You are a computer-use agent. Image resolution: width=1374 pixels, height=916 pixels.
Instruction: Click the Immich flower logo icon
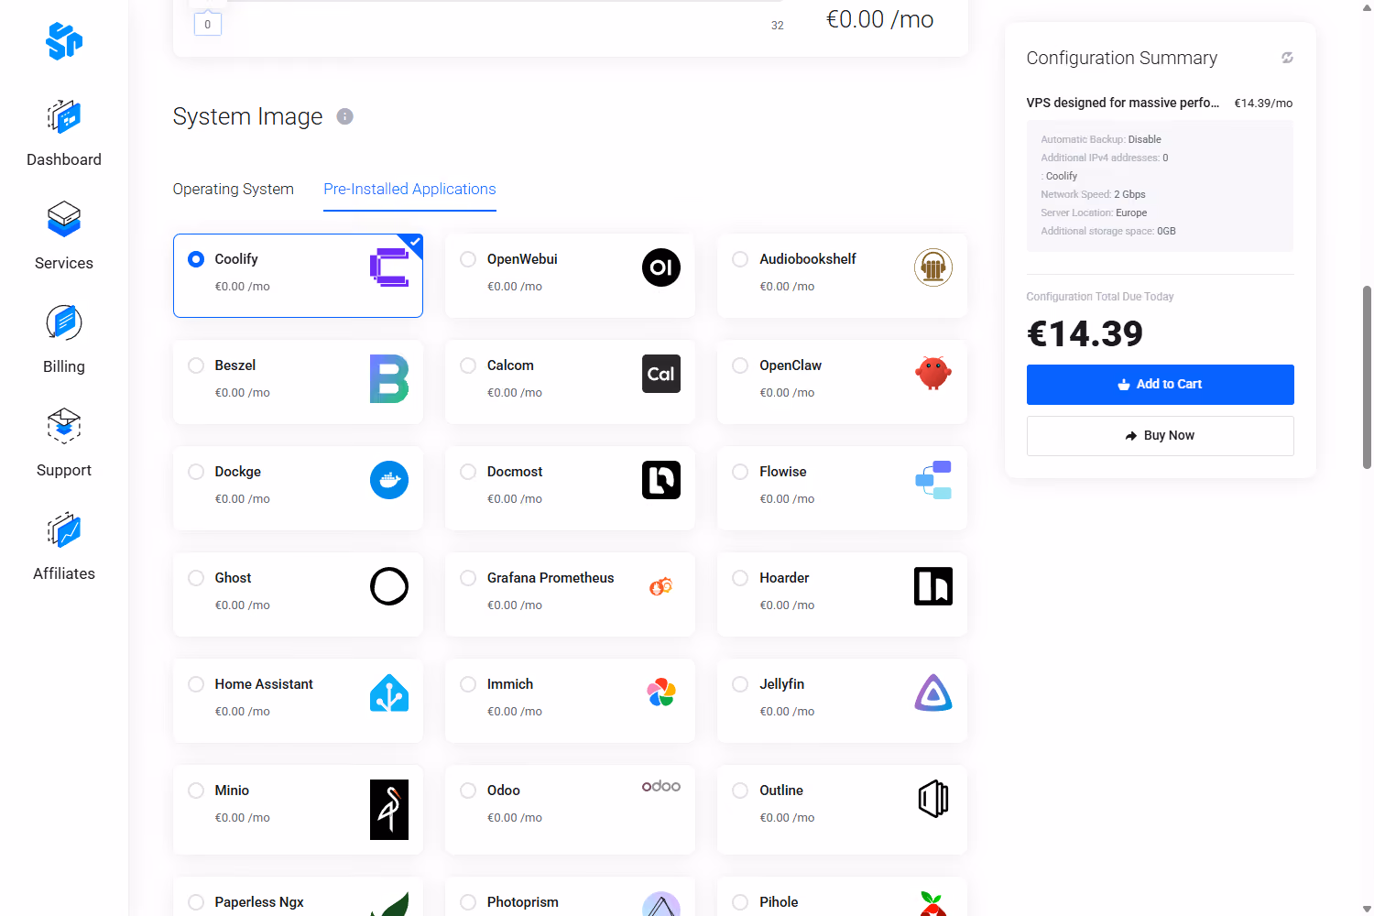click(x=661, y=692)
